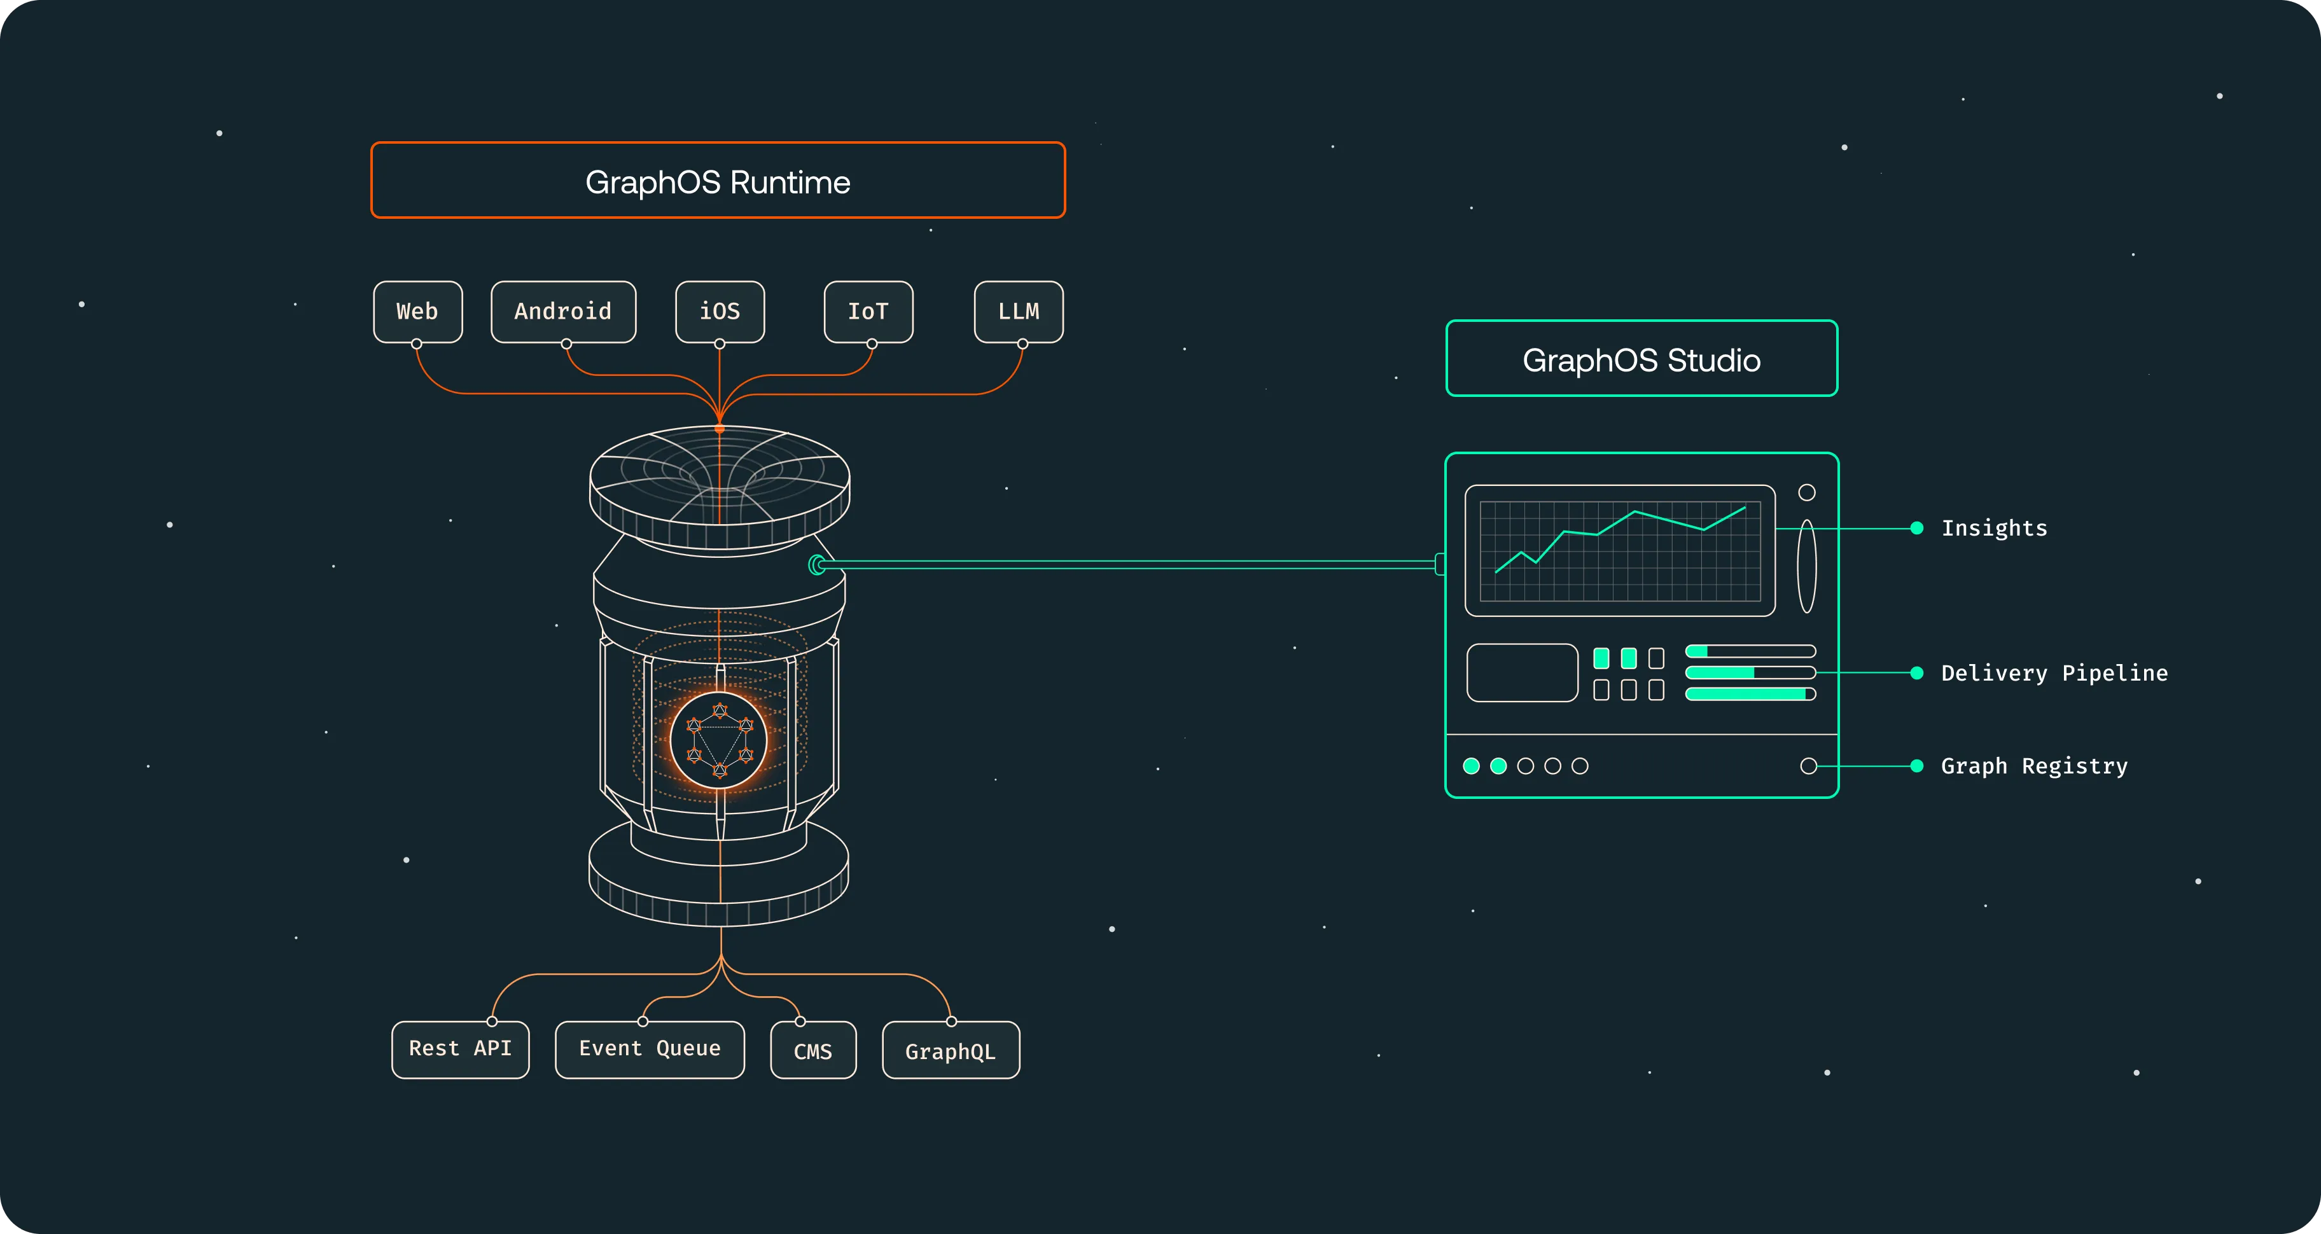Click the Event Queue data source box

click(x=650, y=1050)
